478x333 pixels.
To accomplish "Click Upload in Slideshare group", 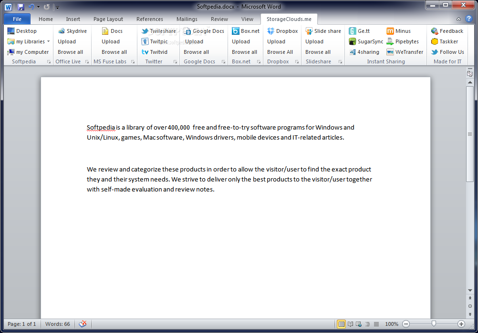I will coord(314,41).
